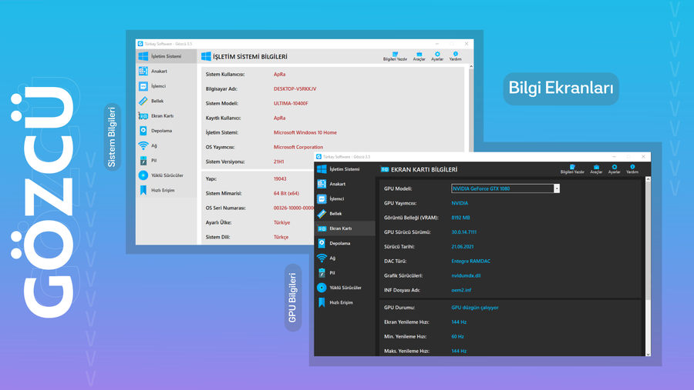Switch to Ekran Kartı label in dark window
Screen dimensions: 694x390
click(341, 228)
